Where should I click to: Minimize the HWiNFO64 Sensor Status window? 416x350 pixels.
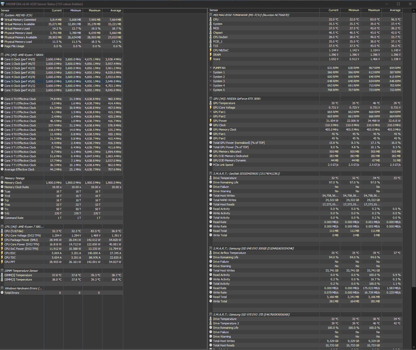(386, 4)
